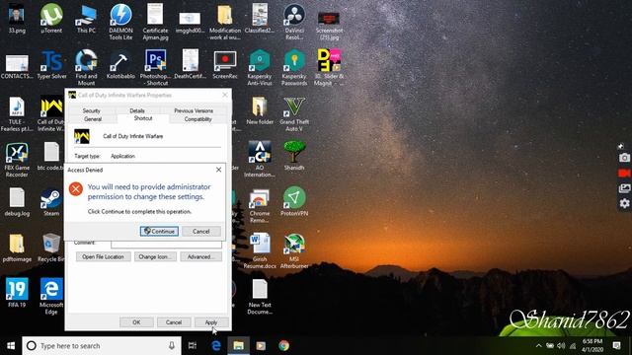The height and width of the screenshot is (355, 632).
Task: Select the Microsoft Edge desktop shortcut
Action: click(x=51, y=296)
